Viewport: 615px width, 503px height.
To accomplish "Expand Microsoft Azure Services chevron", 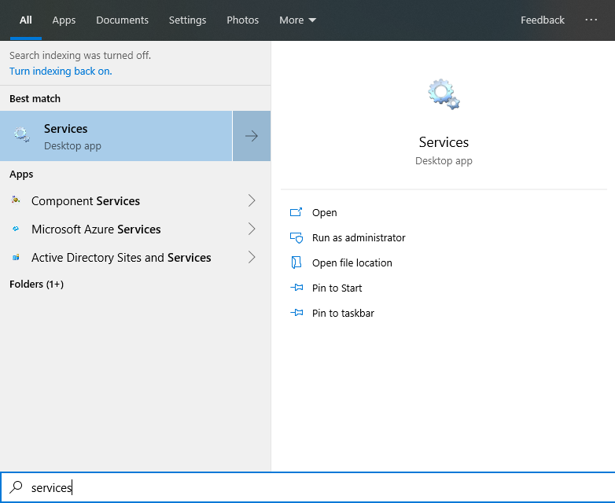I will [x=252, y=229].
